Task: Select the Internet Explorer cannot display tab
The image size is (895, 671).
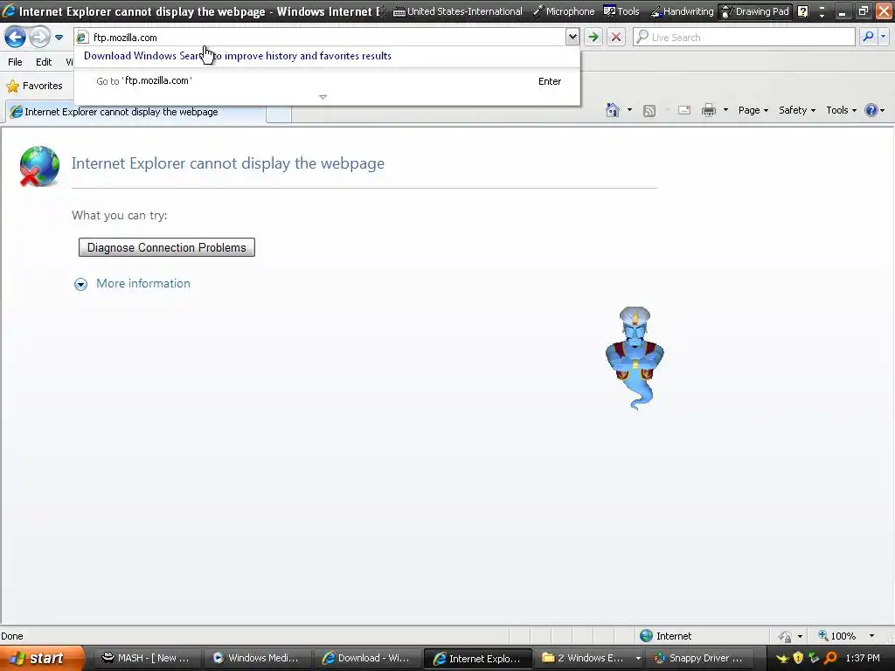Action: point(135,112)
